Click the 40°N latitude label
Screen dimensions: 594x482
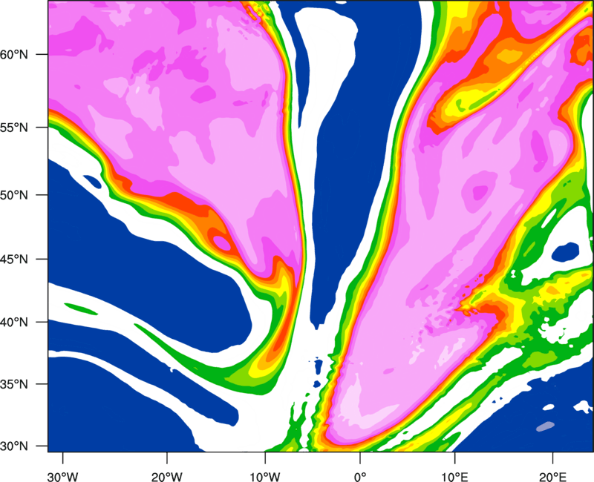tap(14, 323)
